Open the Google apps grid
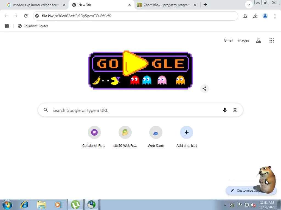This screenshot has height=210, width=281. (272, 40)
